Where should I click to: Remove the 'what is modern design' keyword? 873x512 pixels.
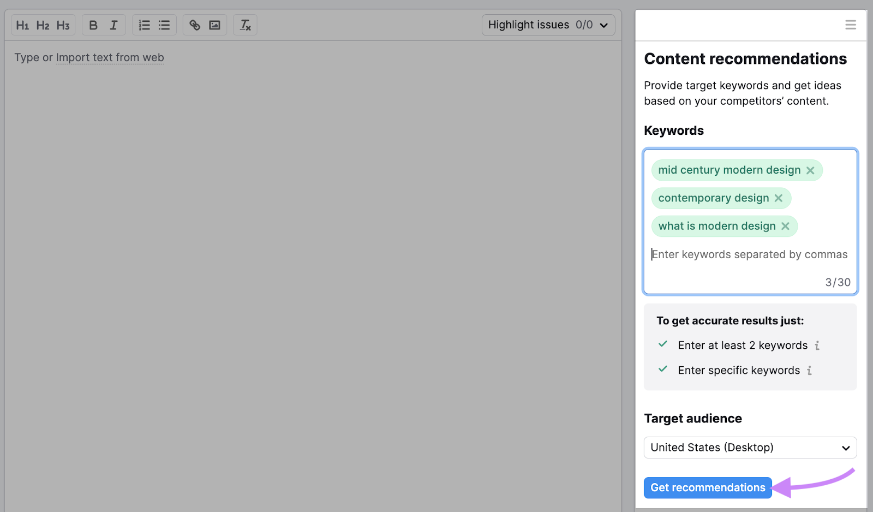click(785, 226)
